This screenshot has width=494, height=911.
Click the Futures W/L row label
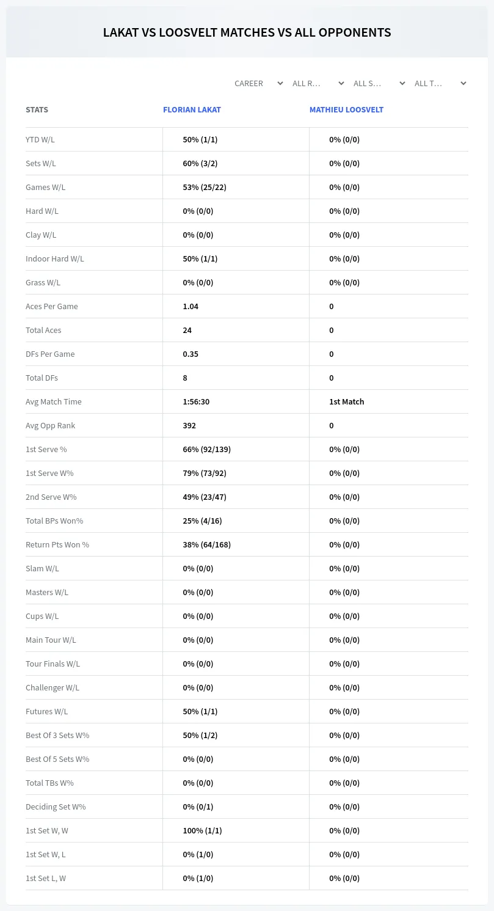pos(46,711)
